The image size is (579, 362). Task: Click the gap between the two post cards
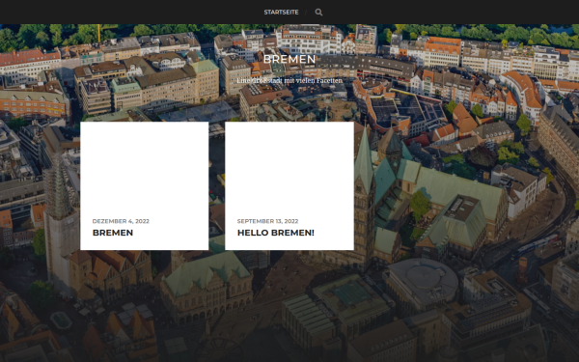click(x=217, y=185)
